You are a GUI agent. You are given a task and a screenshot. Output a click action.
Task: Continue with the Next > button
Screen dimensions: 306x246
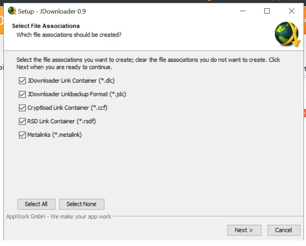(x=244, y=230)
